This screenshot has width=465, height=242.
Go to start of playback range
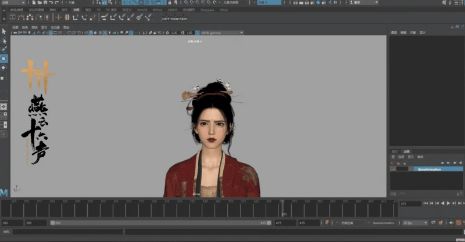point(425,204)
